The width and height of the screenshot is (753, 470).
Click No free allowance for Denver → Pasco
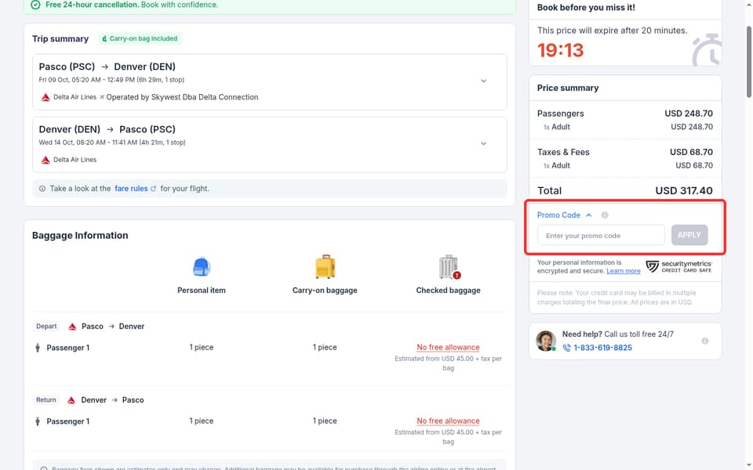point(448,421)
